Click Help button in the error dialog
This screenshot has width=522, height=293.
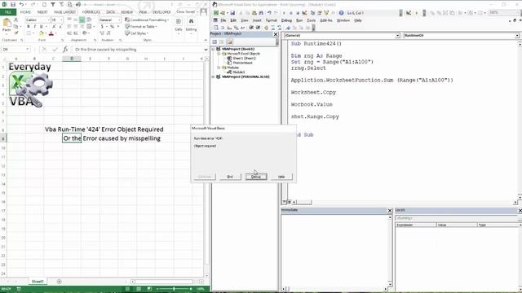pyautogui.click(x=281, y=177)
